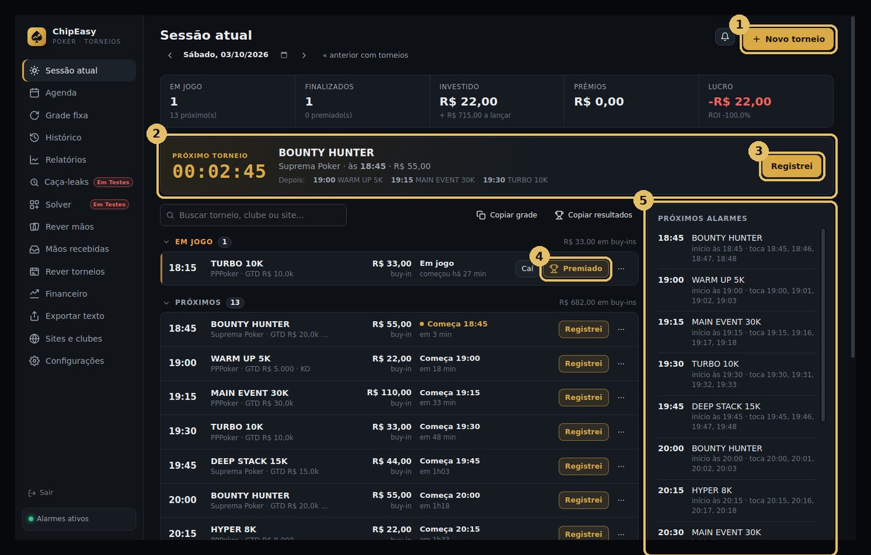The height and width of the screenshot is (555, 871).
Task: Go to next day arrow
Action: (x=304, y=55)
